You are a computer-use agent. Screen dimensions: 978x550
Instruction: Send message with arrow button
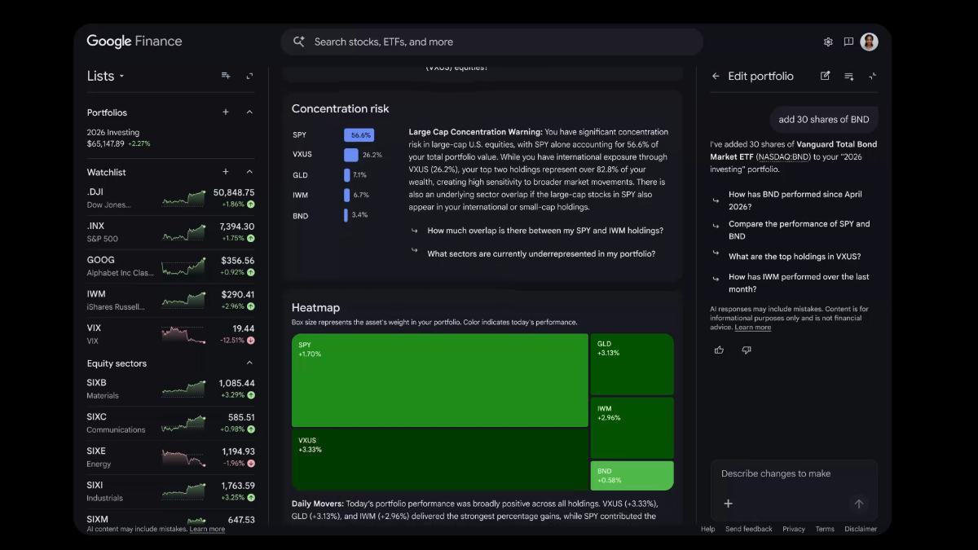pyautogui.click(x=858, y=504)
